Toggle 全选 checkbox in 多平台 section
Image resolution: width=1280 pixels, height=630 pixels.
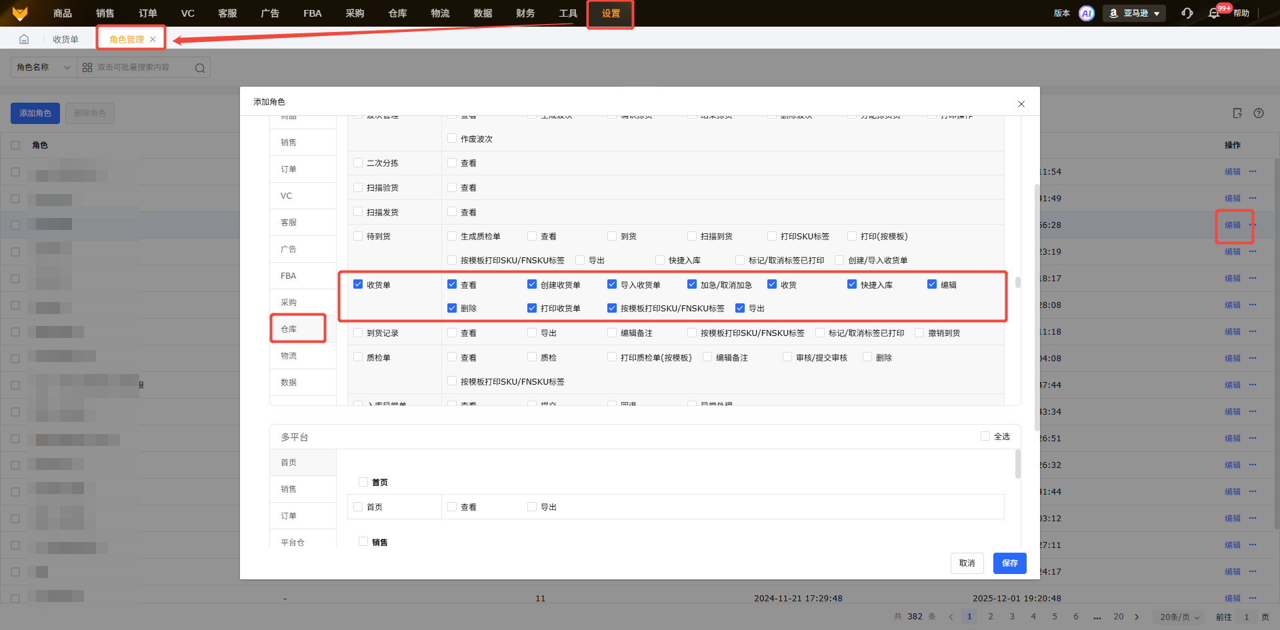click(985, 437)
